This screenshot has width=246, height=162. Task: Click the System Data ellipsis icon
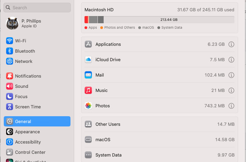coord(88,155)
